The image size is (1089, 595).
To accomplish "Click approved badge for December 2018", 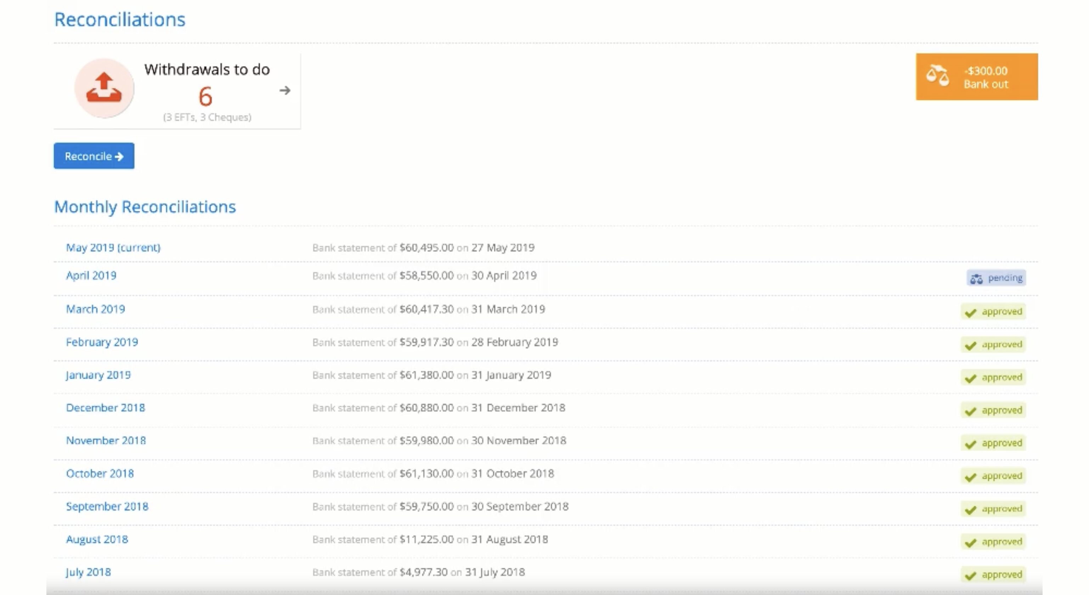I will (x=993, y=410).
